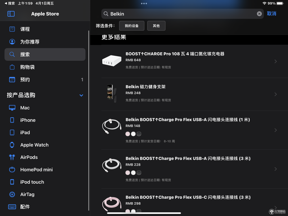Open chevron for Belkin 磁力健身支架
This screenshot has width=288, height=216.
pos(275,94)
